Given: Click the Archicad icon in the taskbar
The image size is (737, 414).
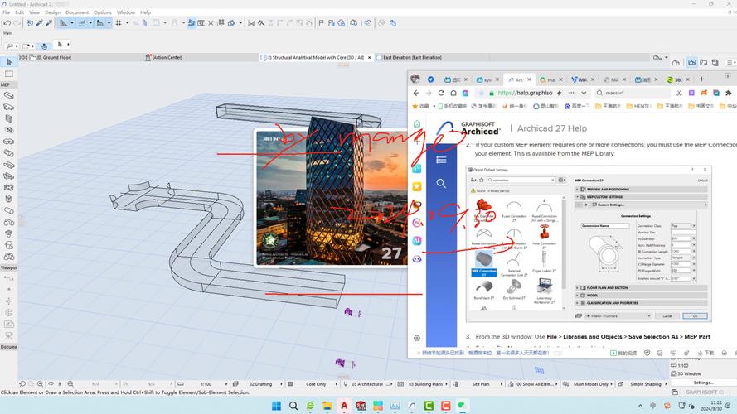Looking at the screenshot, I should click(412, 406).
